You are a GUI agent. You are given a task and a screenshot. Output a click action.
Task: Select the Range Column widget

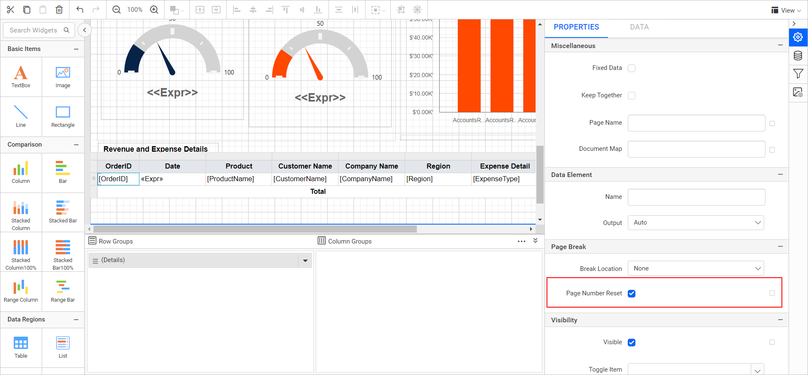(x=21, y=291)
